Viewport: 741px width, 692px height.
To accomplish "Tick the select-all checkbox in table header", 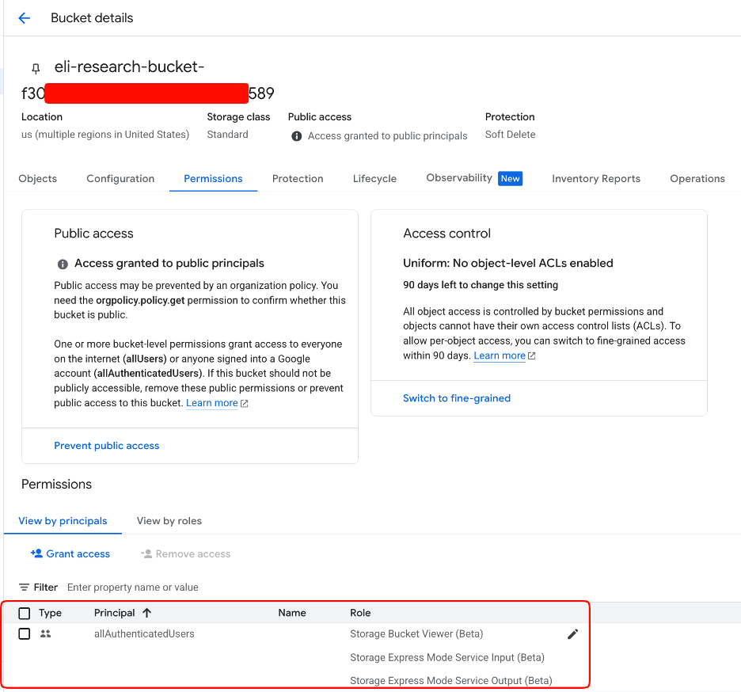I will (x=25, y=613).
